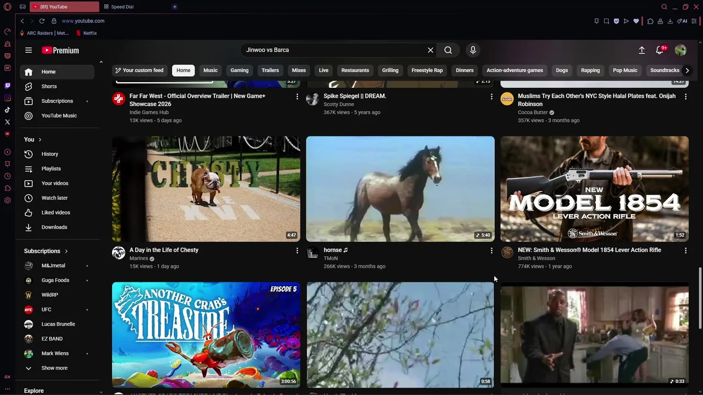Open Instagram in Opera sidebar
Viewport: 703px width, 395px height.
click(x=7, y=98)
